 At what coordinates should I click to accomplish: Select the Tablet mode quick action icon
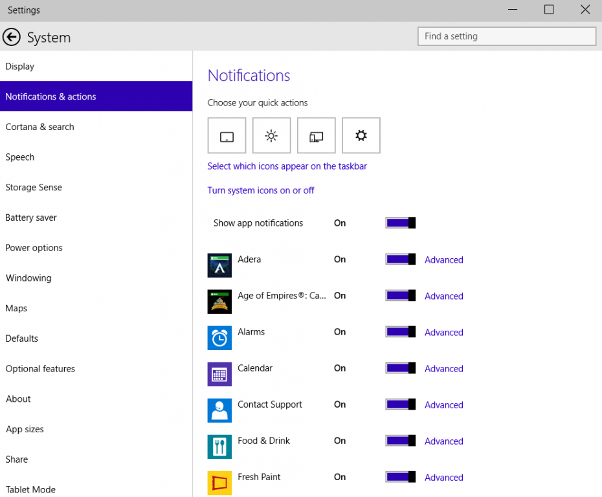227,135
